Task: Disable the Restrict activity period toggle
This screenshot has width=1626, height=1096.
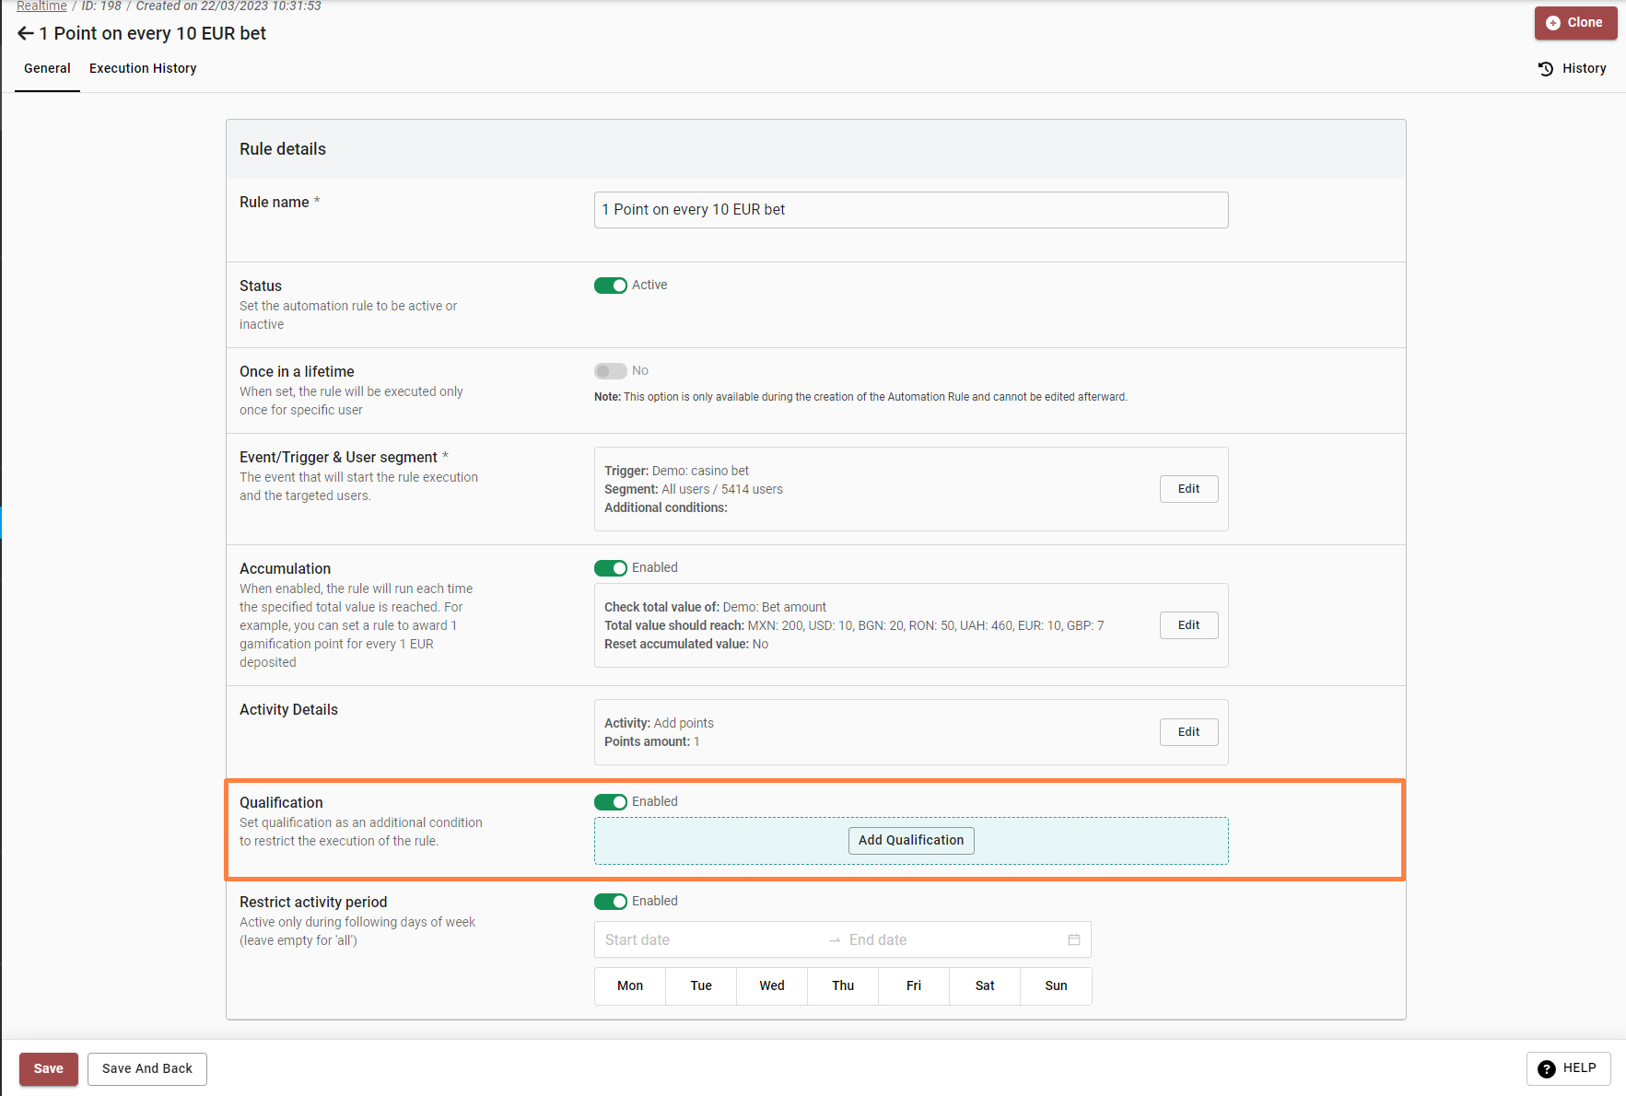Action: point(610,902)
